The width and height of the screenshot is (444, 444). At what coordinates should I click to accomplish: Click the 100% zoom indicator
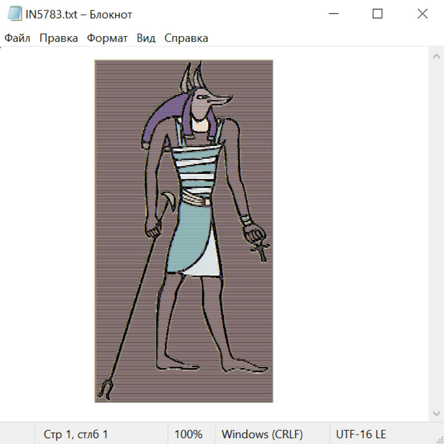pyautogui.click(x=188, y=435)
